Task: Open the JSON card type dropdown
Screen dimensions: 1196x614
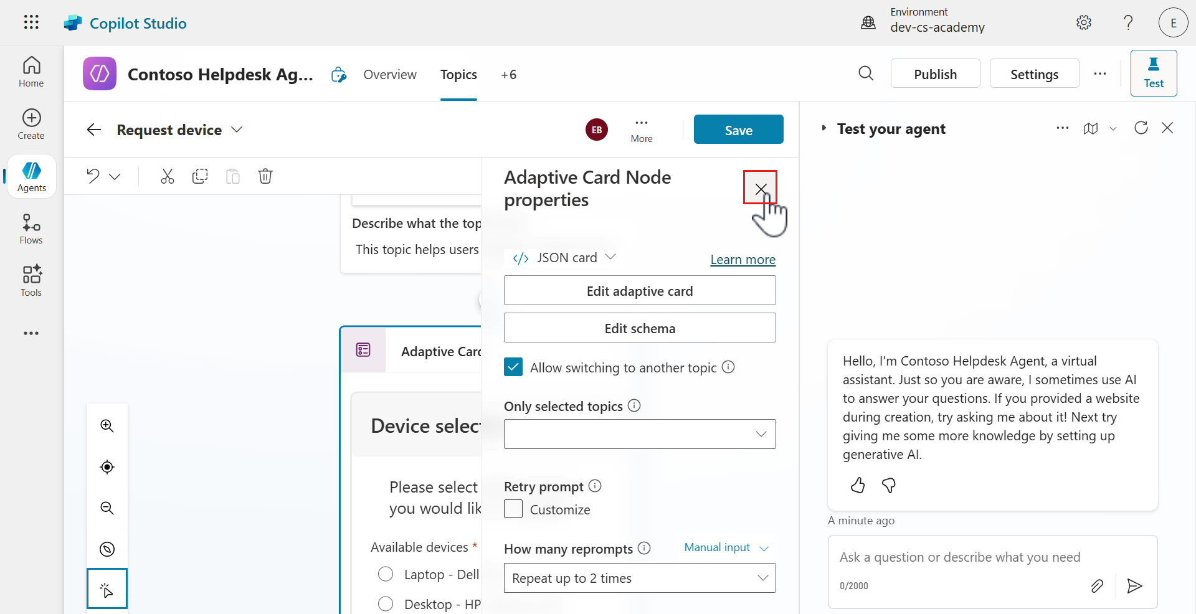Action: pyautogui.click(x=610, y=257)
